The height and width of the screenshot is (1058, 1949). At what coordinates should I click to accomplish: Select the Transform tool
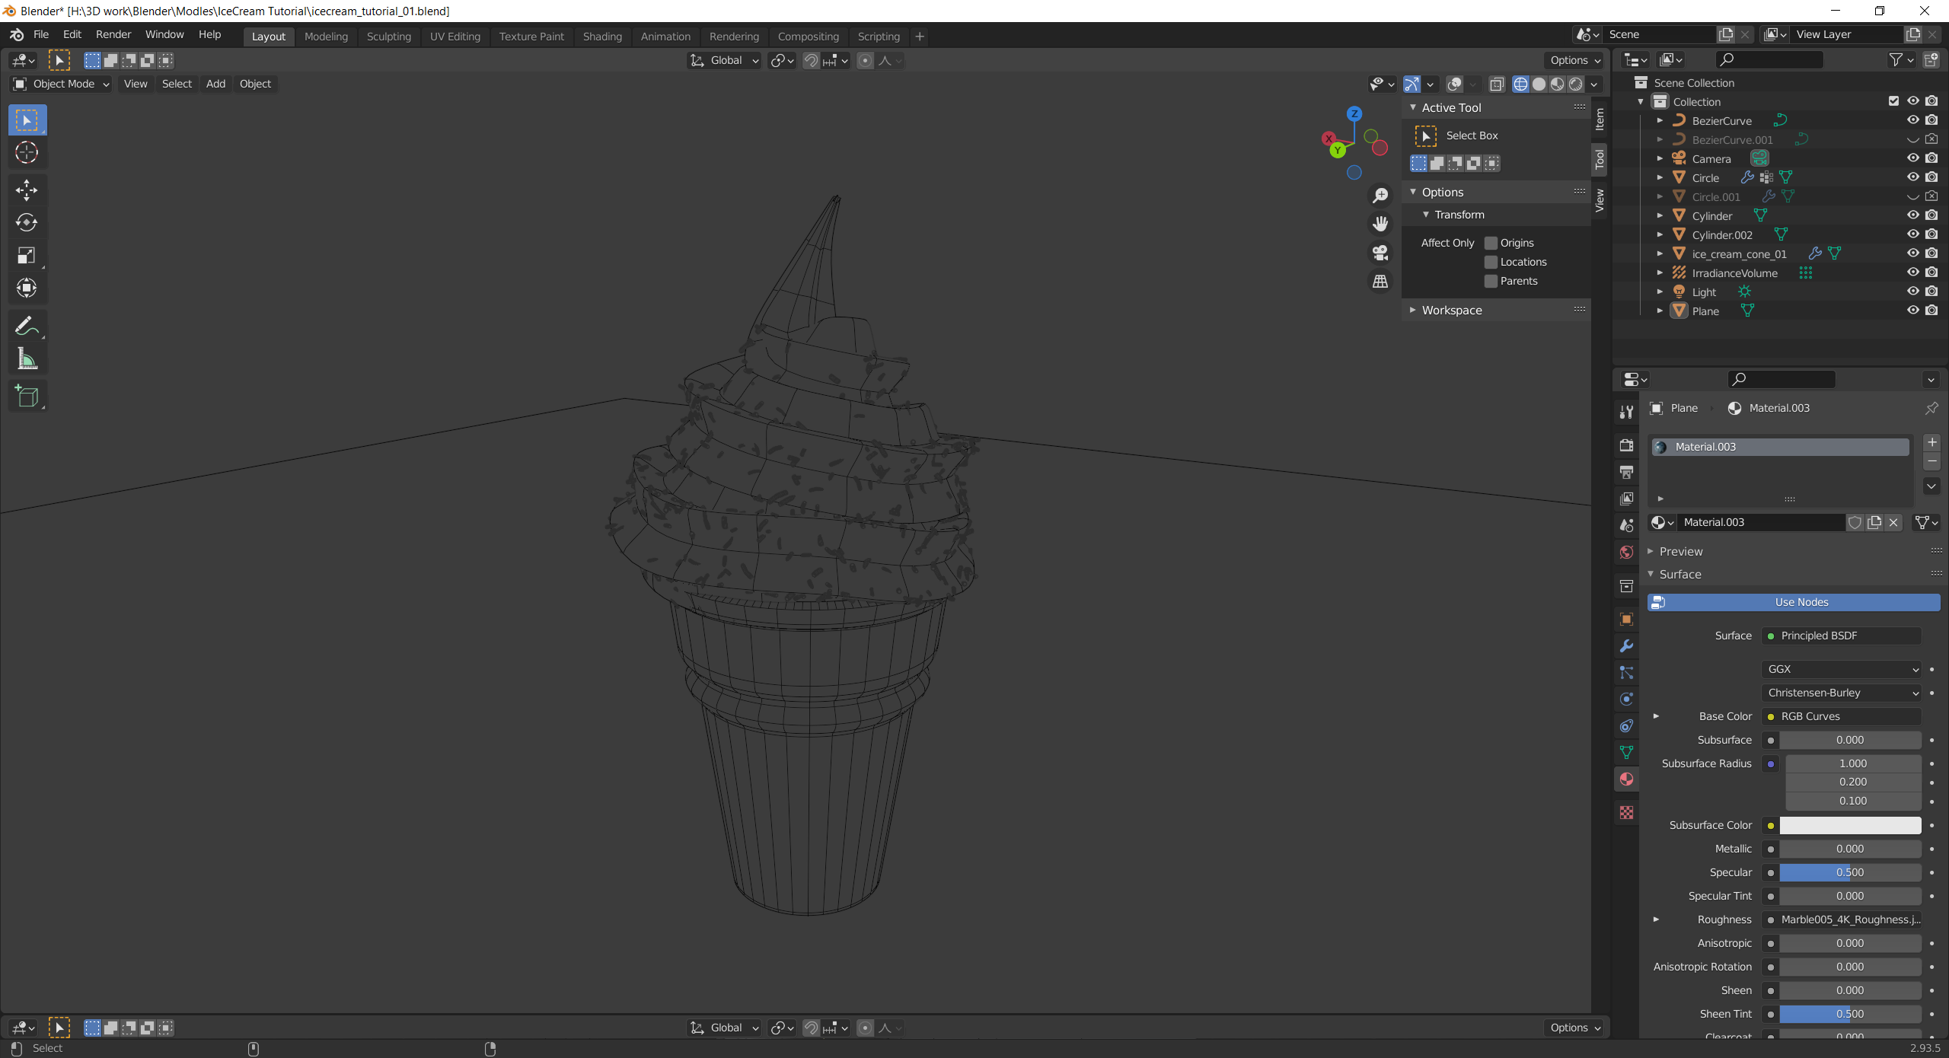(x=27, y=288)
